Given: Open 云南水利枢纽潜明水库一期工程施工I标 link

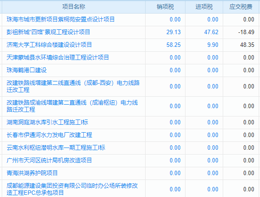Looking at the screenshot, I should tap(56, 148).
